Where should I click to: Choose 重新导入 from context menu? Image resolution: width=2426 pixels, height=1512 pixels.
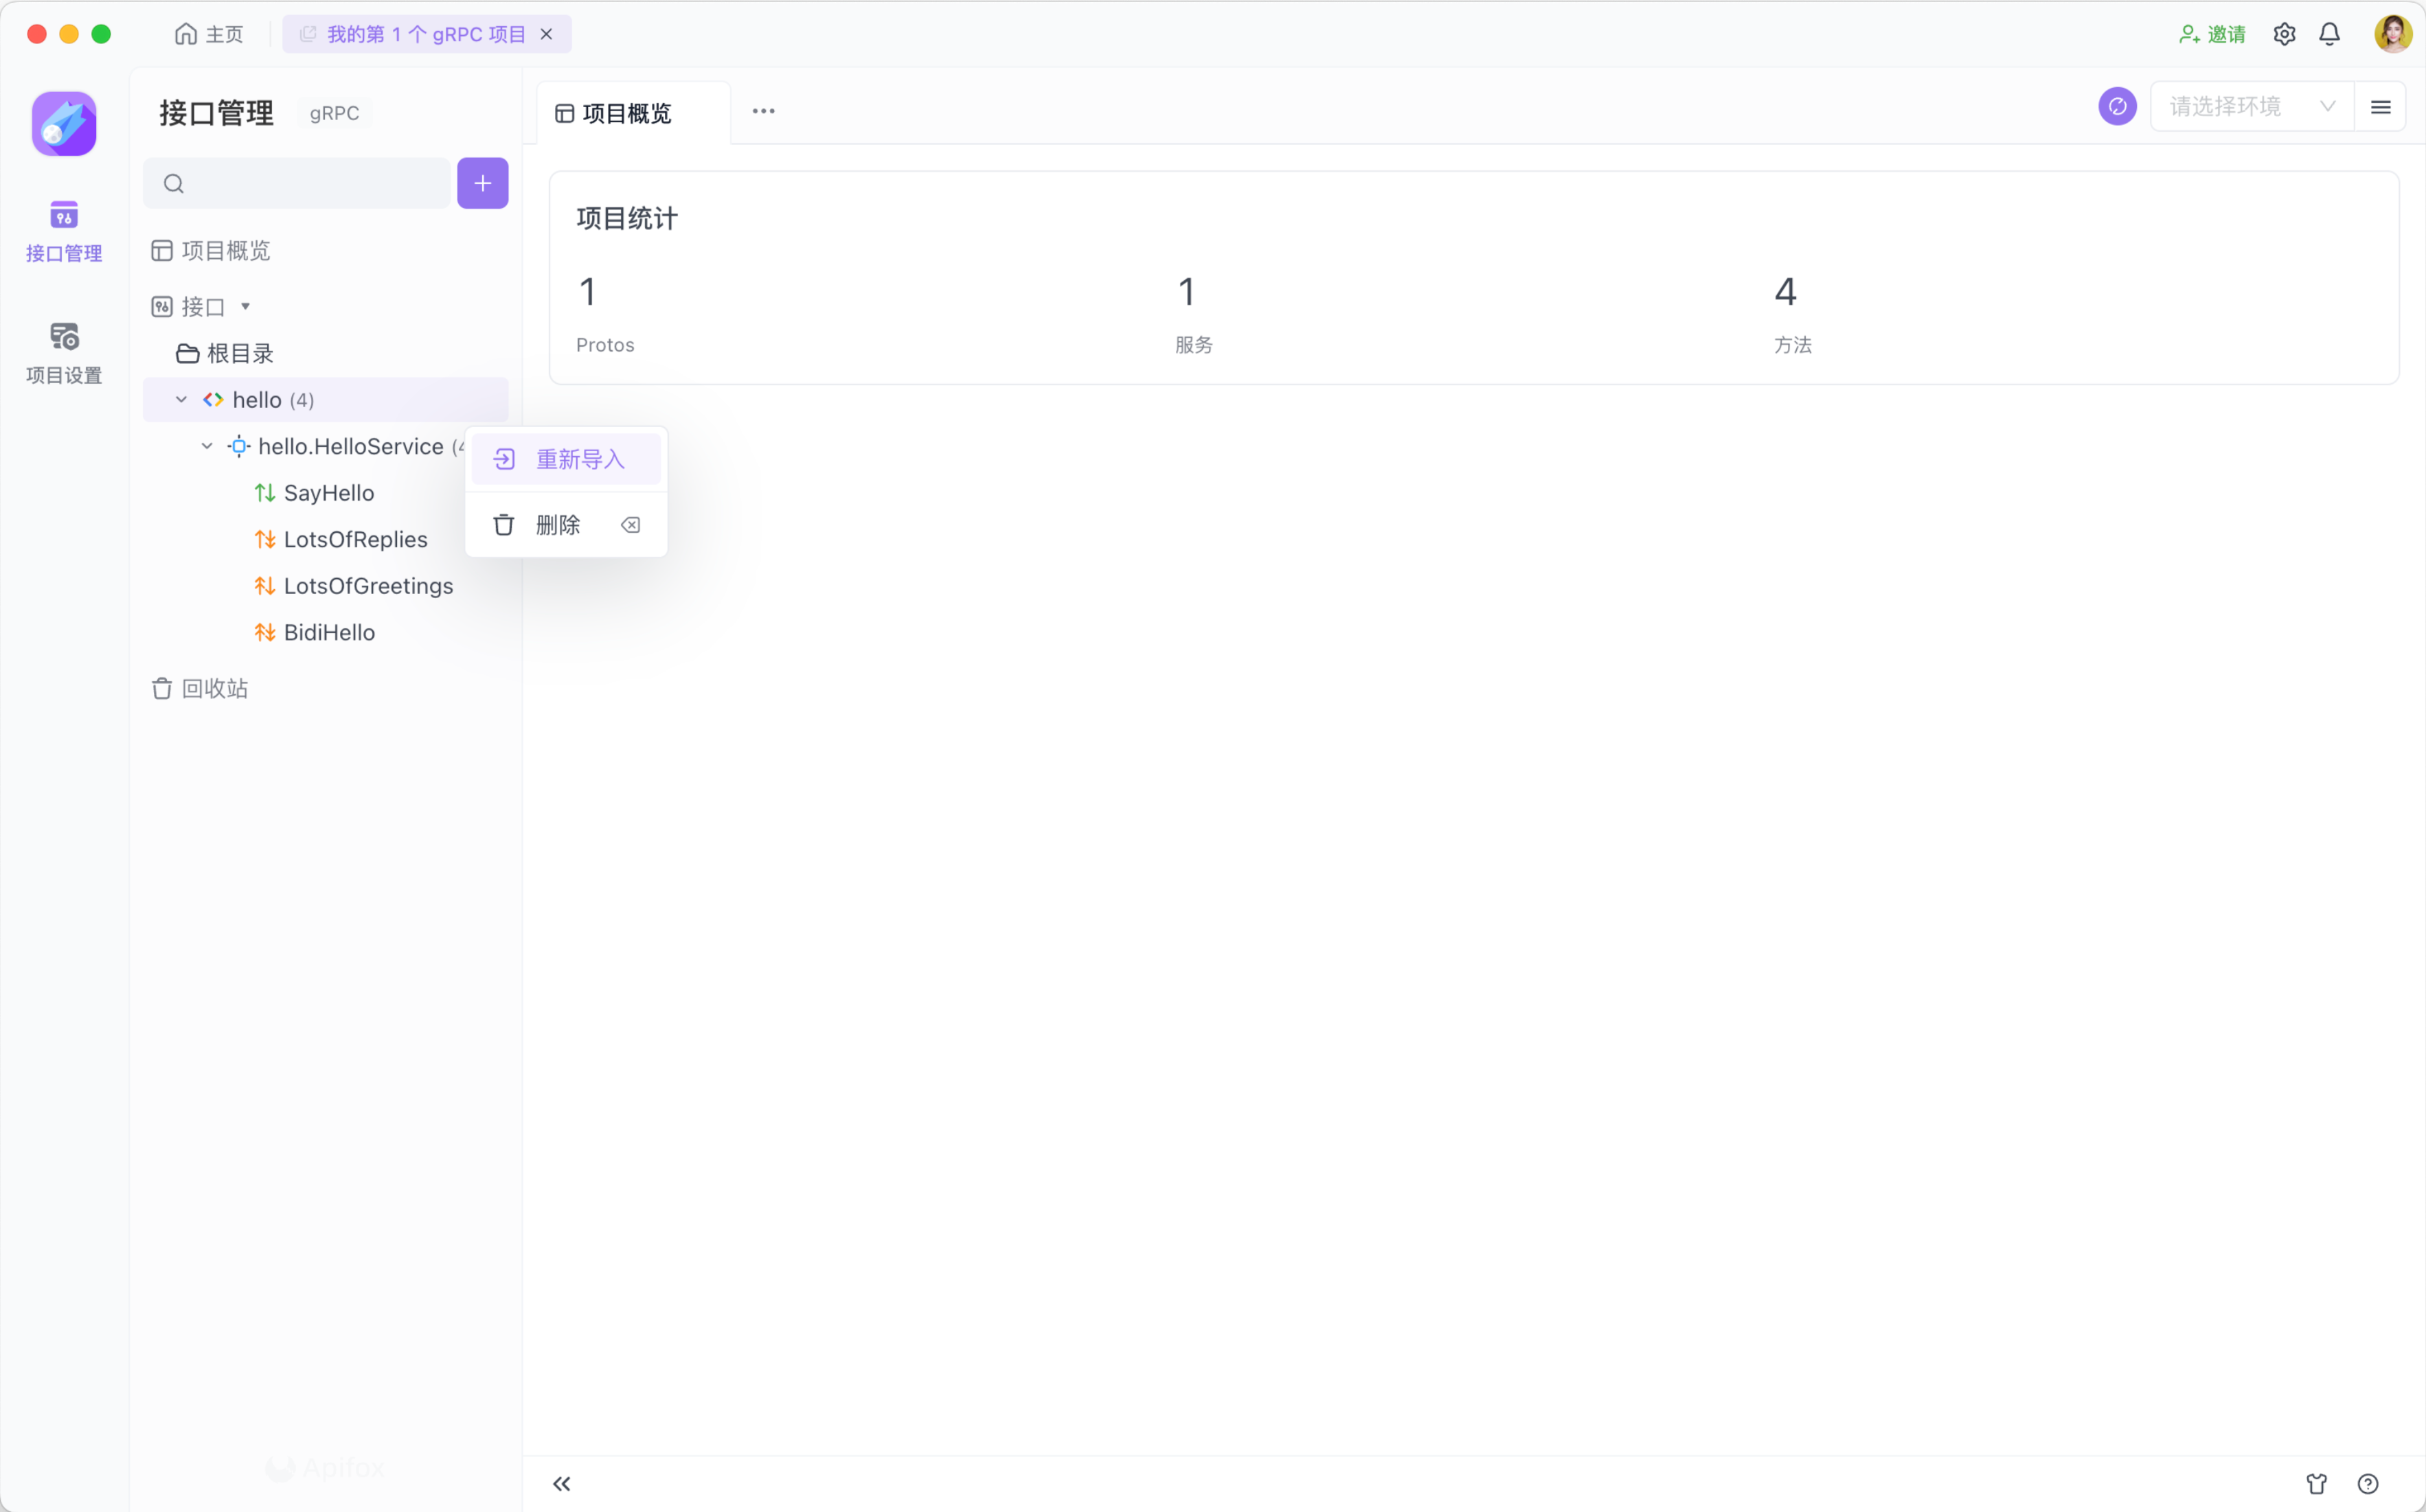(566, 459)
